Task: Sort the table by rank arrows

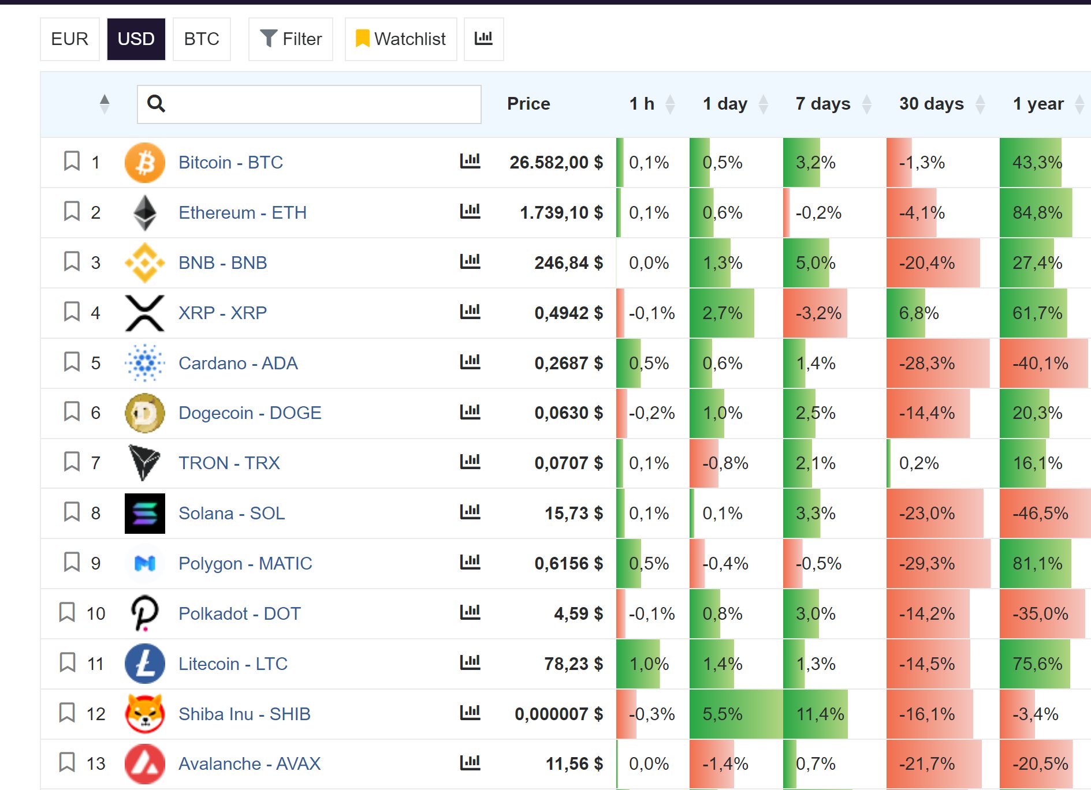Action: tap(105, 104)
